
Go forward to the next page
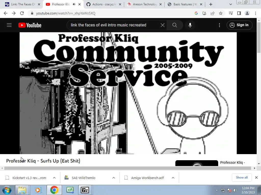coord(14,13)
